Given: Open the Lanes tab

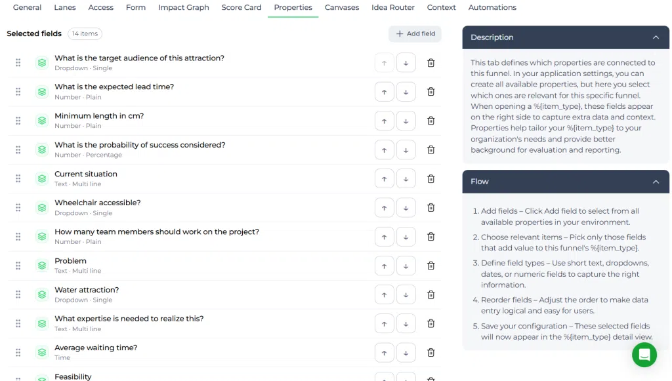Looking at the screenshot, I should (65, 8).
